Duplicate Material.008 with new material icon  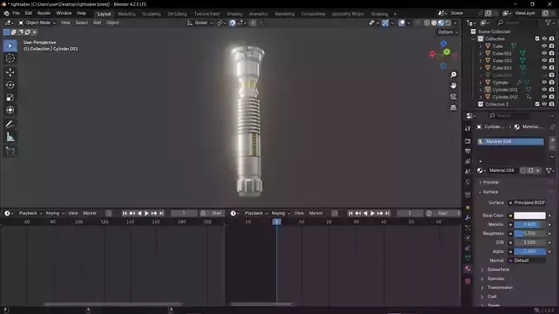(531, 170)
